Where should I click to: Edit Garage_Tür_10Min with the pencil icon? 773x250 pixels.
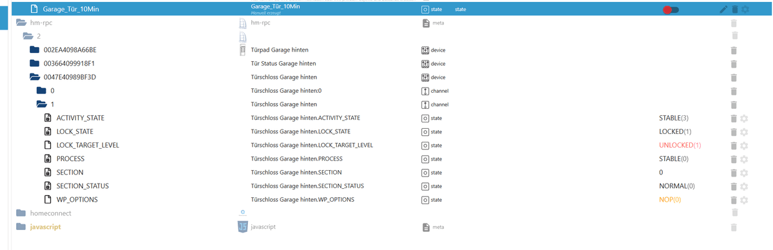tap(723, 10)
